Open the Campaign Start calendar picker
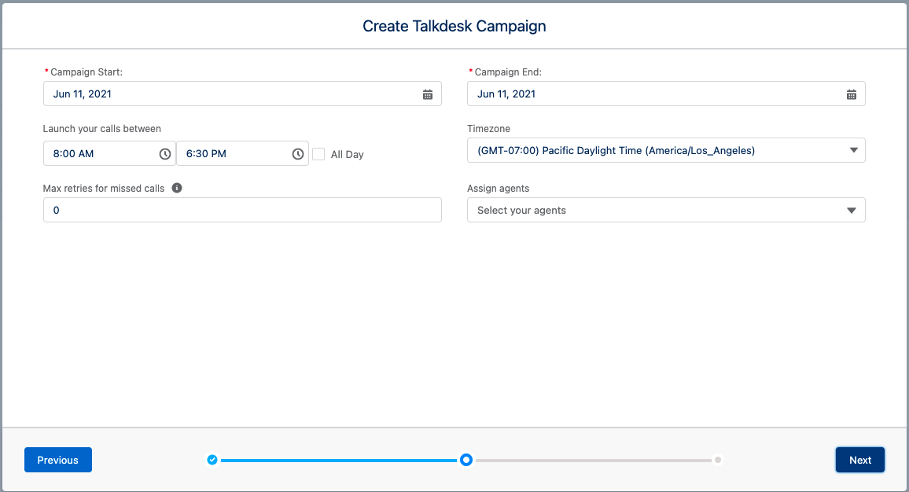The width and height of the screenshot is (909, 492). tap(428, 94)
